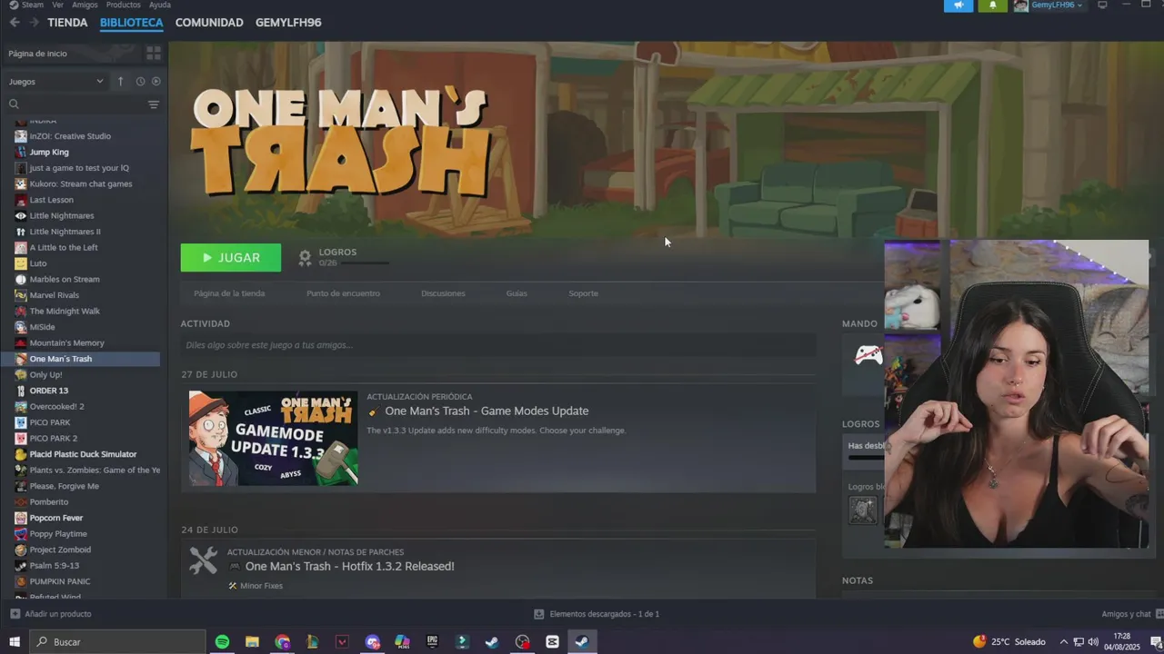Click the activity text field Diles algo
Viewport: 1164px width, 654px height.
[x=497, y=345]
